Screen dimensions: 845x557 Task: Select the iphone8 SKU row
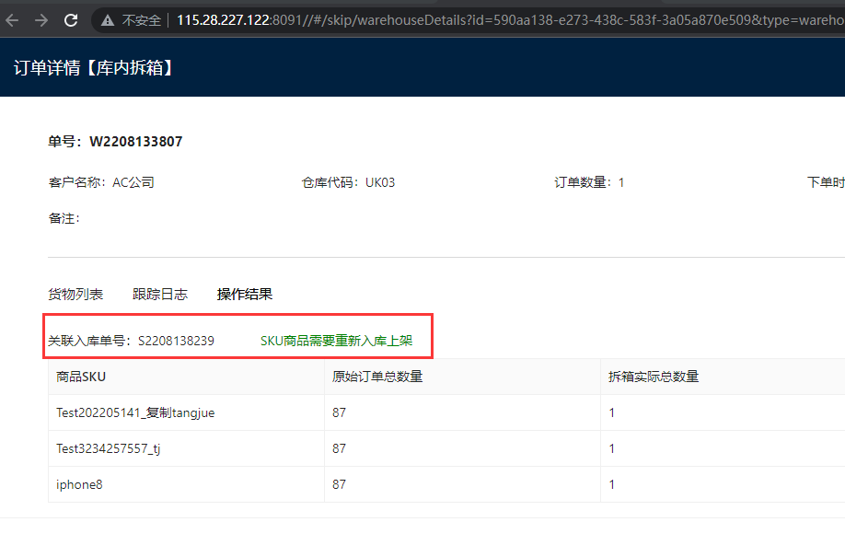point(79,484)
